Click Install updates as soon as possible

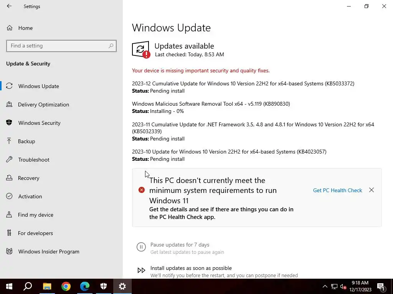pos(191,268)
